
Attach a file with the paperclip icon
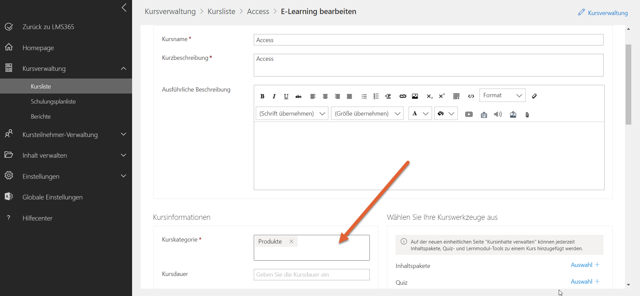tap(527, 115)
